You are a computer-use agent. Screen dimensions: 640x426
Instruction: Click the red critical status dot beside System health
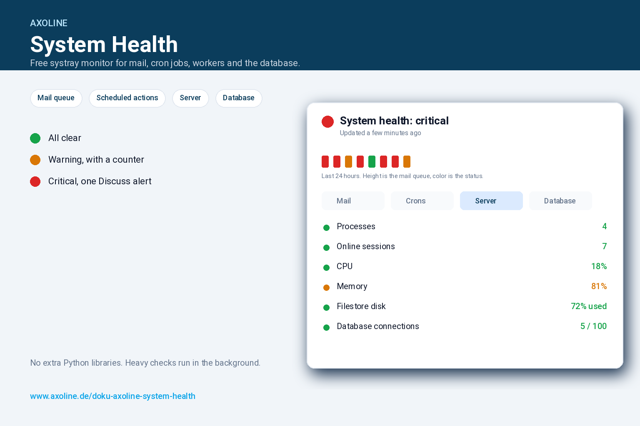[x=327, y=121]
